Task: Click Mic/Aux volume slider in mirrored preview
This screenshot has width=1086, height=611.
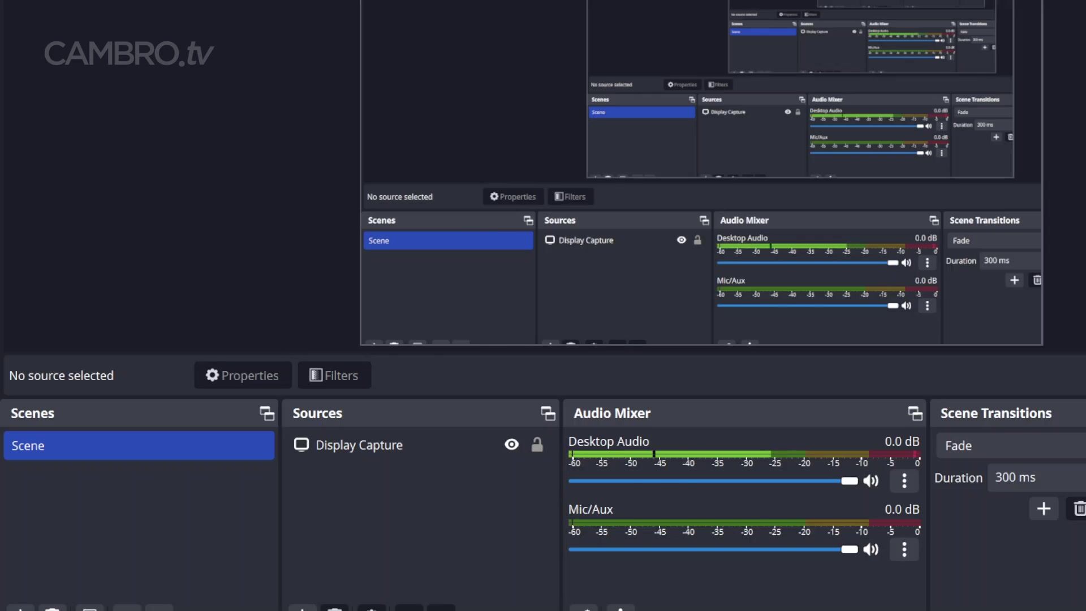Action: [808, 305]
